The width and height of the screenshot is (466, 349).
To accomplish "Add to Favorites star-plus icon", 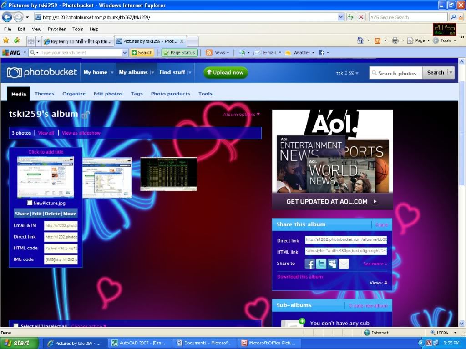I will [17, 40].
